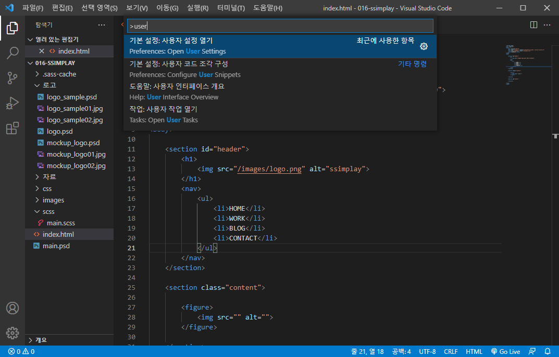
Task: Change encoding via UTF-8 status item
Action: click(x=427, y=352)
